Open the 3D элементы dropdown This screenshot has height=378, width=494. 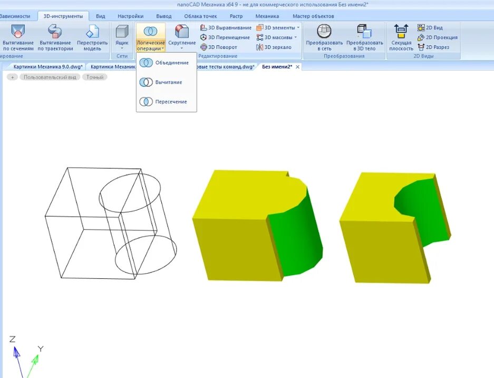[277, 28]
